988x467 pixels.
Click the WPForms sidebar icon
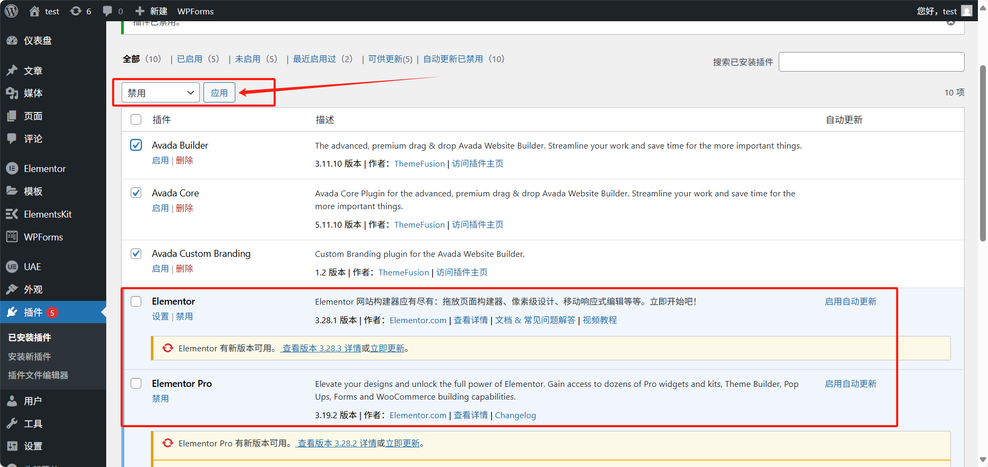pyautogui.click(x=12, y=237)
